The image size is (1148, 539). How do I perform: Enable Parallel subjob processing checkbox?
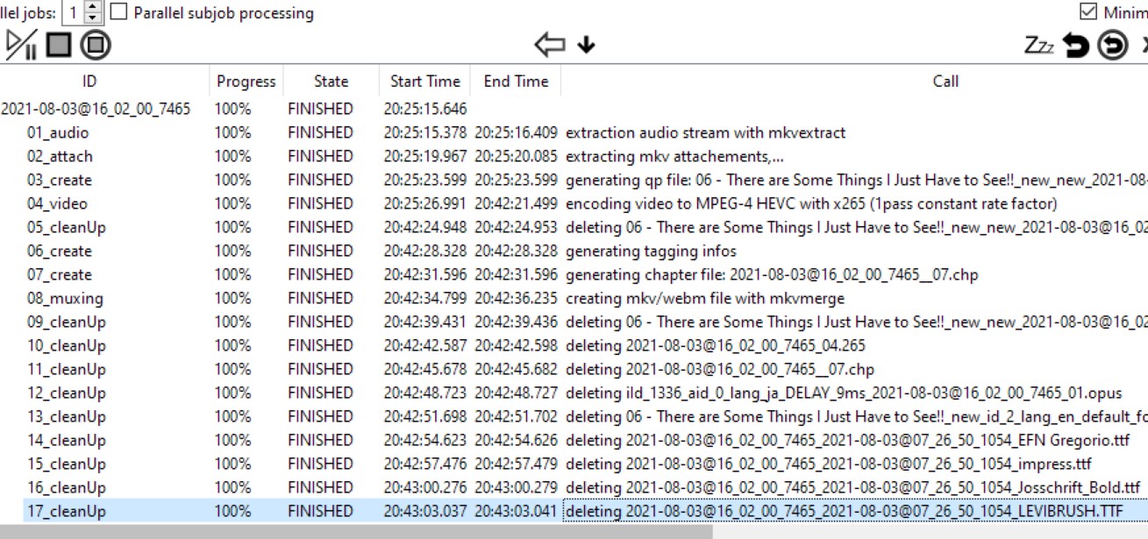point(119,12)
